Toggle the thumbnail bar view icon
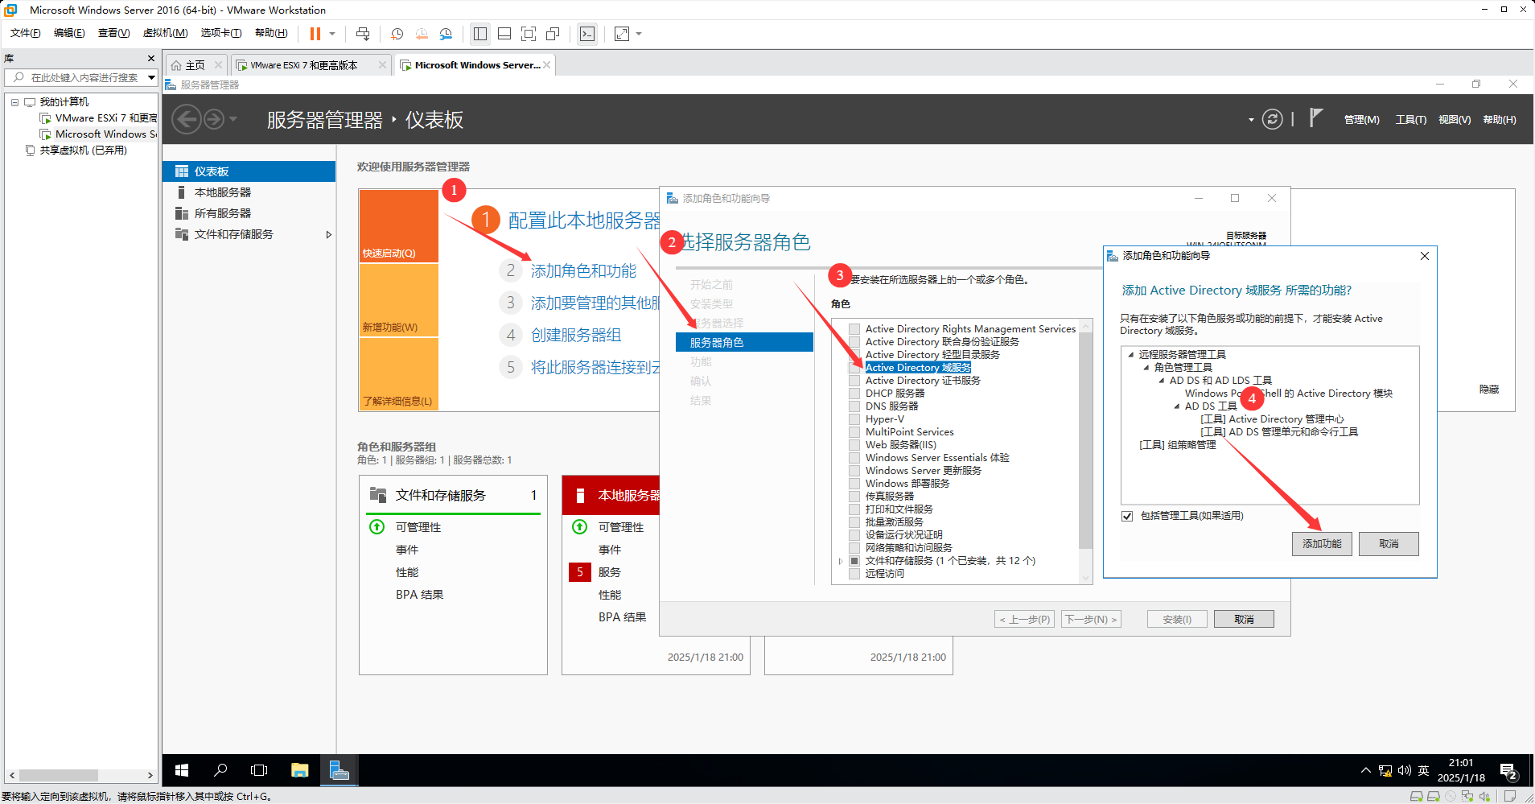Image resolution: width=1535 pixels, height=804 pixels. [504, 34]
